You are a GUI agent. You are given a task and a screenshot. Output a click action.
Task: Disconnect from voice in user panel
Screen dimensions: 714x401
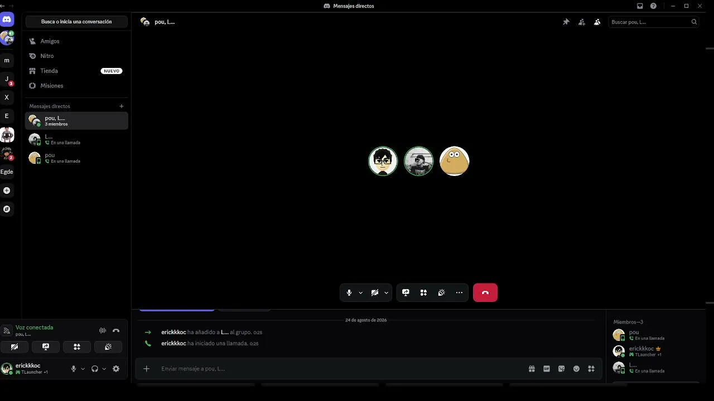click(116, 330)
